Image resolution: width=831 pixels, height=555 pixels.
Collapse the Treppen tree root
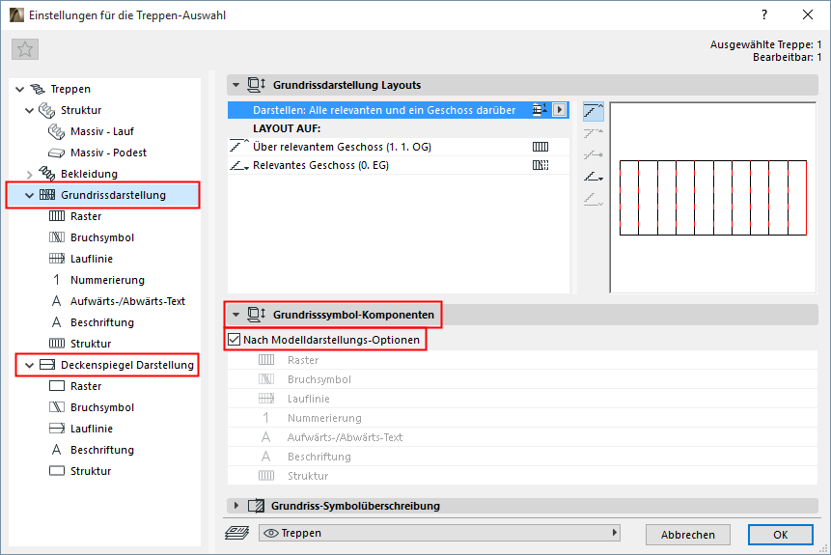click(20, 89)
